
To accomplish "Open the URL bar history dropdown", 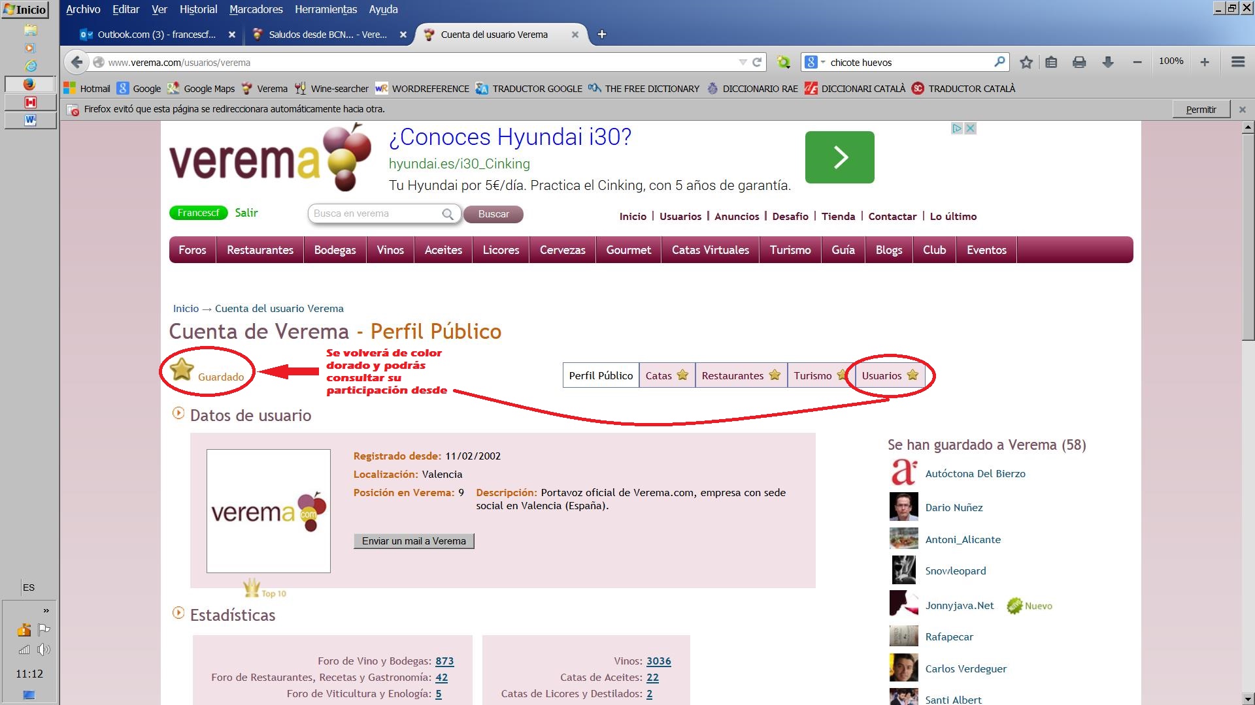I will click(743, 62).
